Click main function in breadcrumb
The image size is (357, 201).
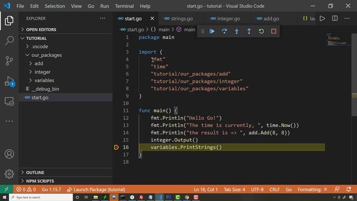(x=186, y=30)
